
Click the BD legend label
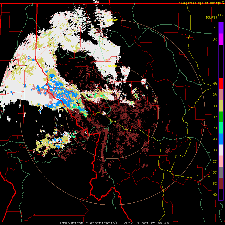pos(214,106)
